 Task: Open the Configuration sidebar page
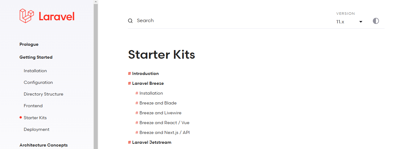tap(38, 82)
